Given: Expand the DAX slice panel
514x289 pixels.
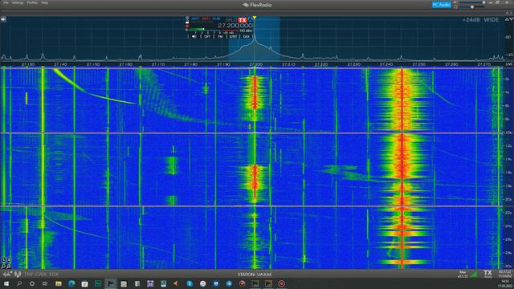Looking at the screenshot, I should click(x=247, y=36).
